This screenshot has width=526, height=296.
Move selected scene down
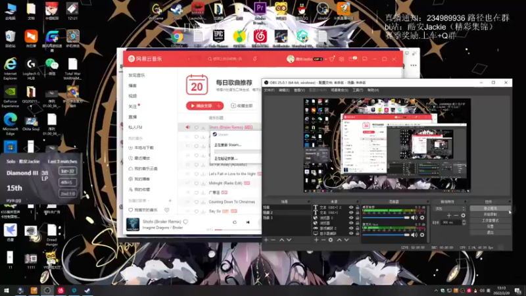click(289, 240)
